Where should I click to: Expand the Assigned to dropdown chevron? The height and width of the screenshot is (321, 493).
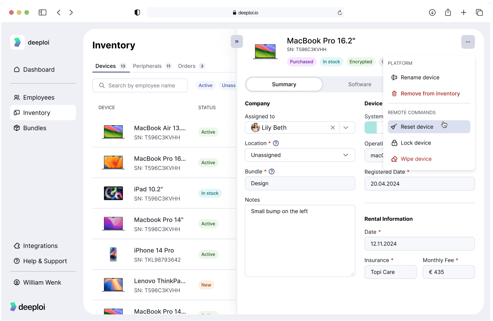pos(346,128)
